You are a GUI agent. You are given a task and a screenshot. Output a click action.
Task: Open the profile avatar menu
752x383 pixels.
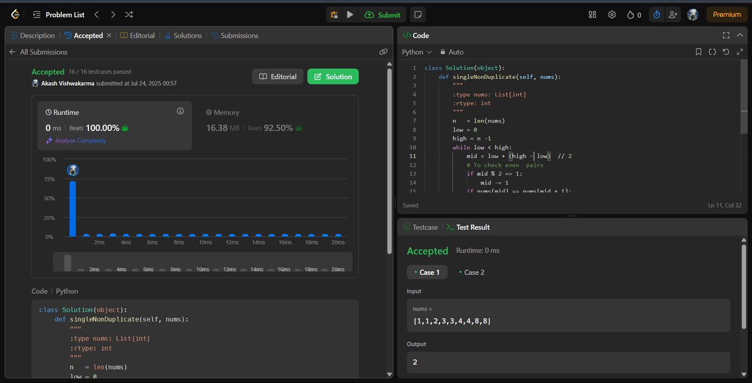pyautogui.click(x=692, y=15)
